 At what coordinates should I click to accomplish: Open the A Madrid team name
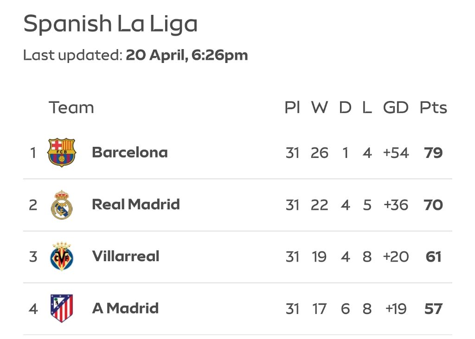point(125,308)
